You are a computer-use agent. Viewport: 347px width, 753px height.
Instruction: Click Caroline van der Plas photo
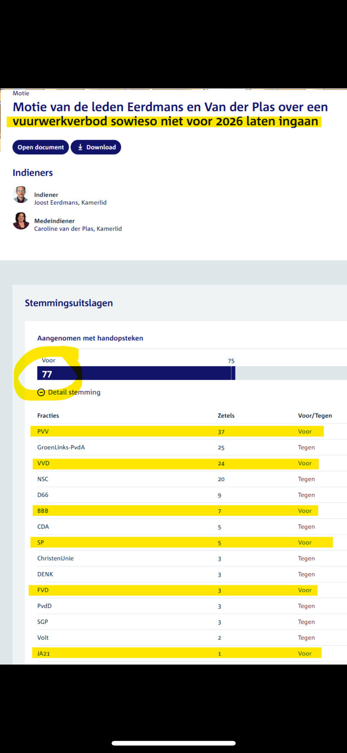coord(21,221)
